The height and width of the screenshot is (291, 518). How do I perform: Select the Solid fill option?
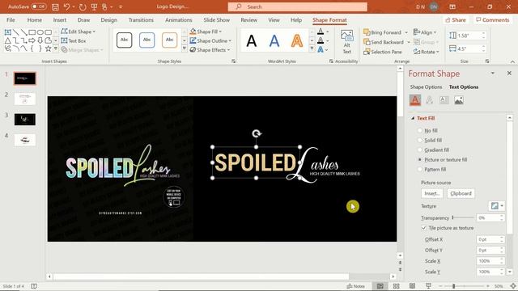[420, 140]
